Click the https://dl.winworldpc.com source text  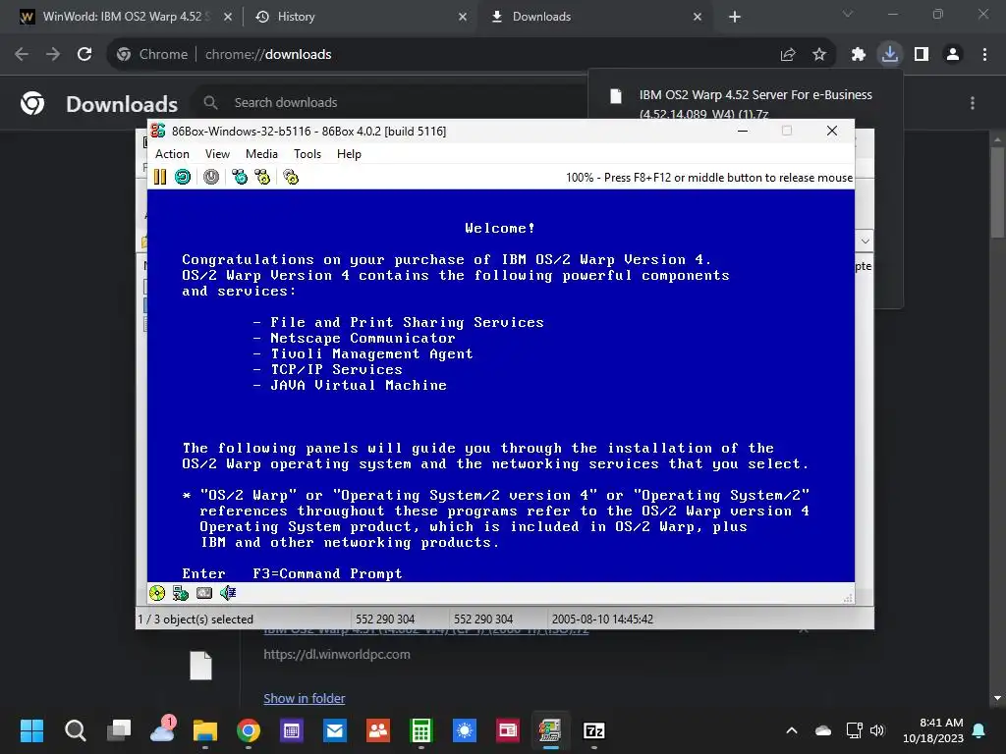click(x=337, y=655)
